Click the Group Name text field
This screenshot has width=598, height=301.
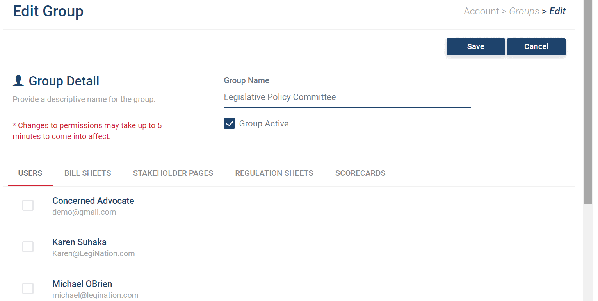click(x=347, y=97)
